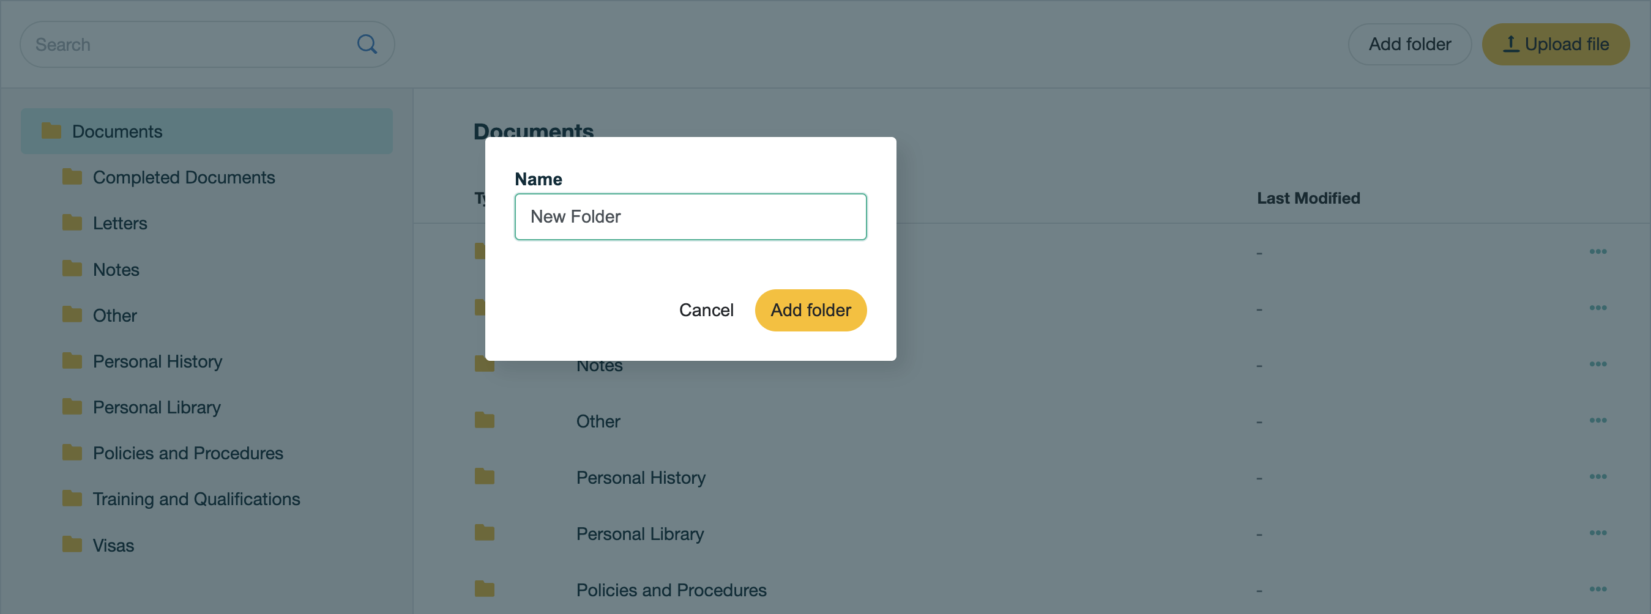
Task: Open the three-dot menu for Notes row
Action: [x=1597, y=364]
